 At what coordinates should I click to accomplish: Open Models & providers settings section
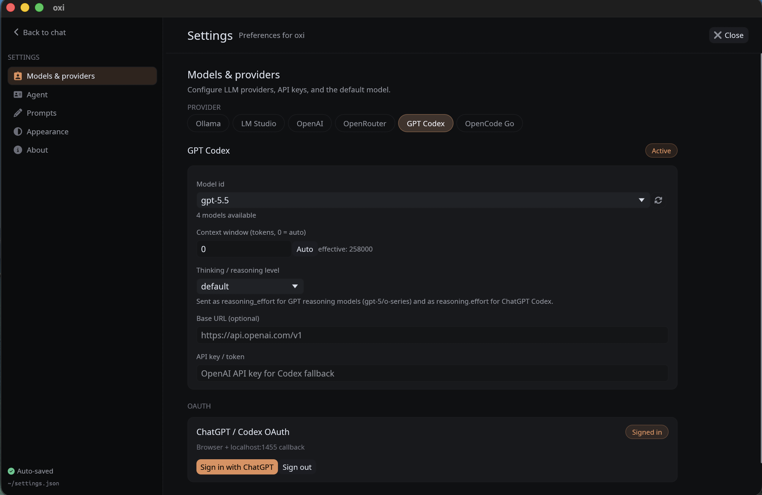[82, 76]
